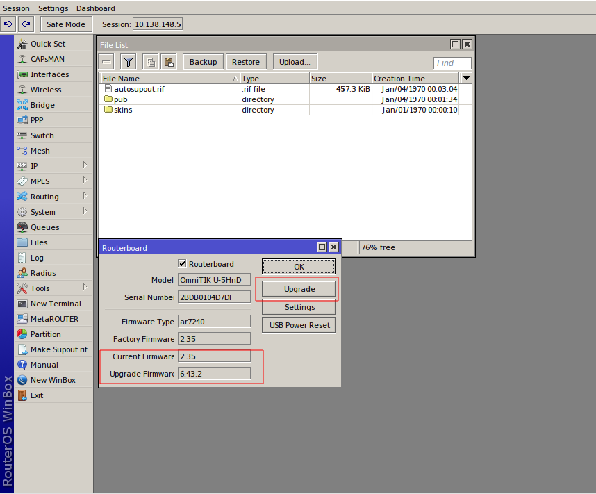Click the Undo arrow icon
This screenshot has height=494, width=596.
pos(8,24)
